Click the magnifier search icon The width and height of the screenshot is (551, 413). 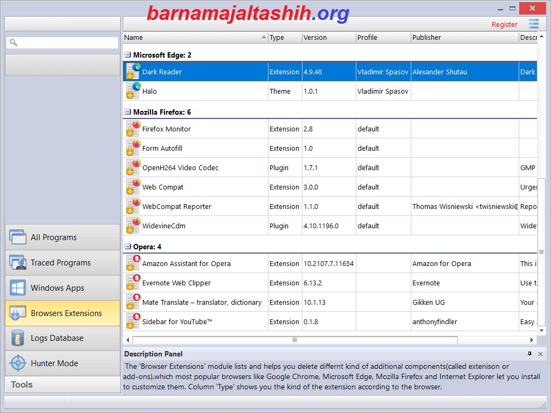point(13,43)
